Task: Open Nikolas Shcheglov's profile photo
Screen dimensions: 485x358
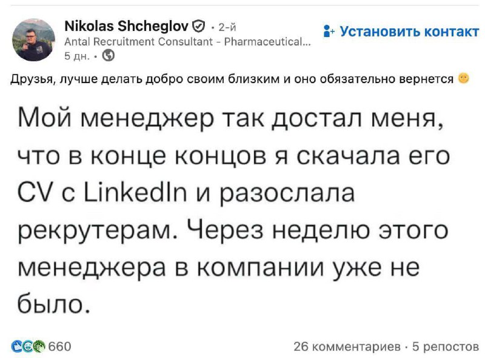Action: pyautogui.click(x=33, y=39)
